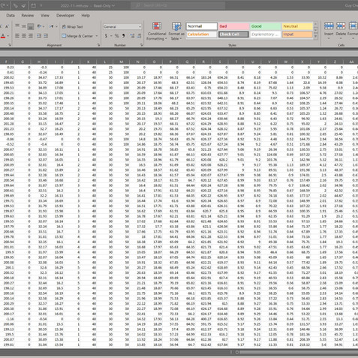
Task: Click the center align icon
Action: [24, 36]
